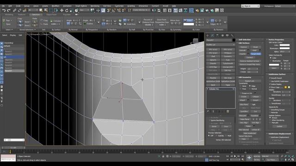This screenshot has width=296, height=166.
Task: Click the object color black swatch
Action: [234, 40]
